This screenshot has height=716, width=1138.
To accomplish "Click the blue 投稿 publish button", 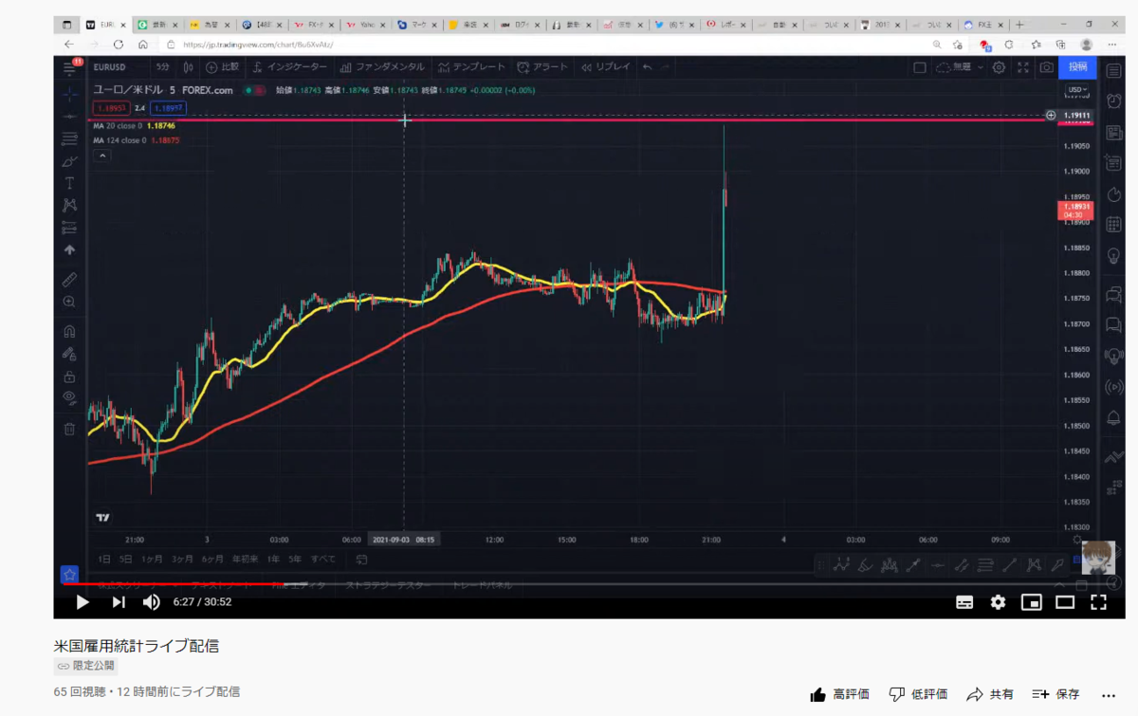I will (x=1078, y=67).
